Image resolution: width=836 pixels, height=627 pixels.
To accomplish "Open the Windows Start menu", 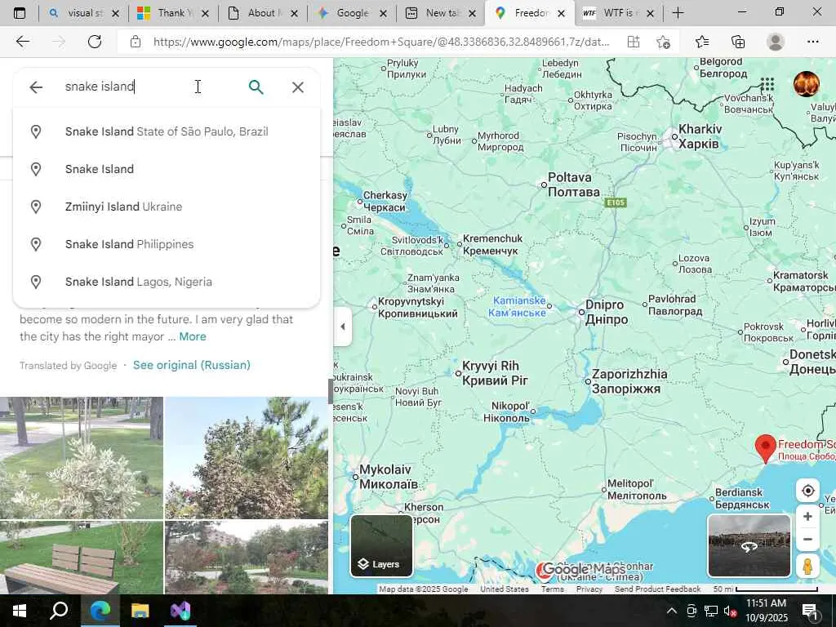I will pyautogui.click(x=20, y=611).
